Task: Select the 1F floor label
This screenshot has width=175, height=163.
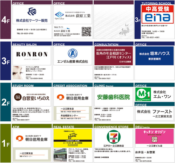Action: [6, 143]
